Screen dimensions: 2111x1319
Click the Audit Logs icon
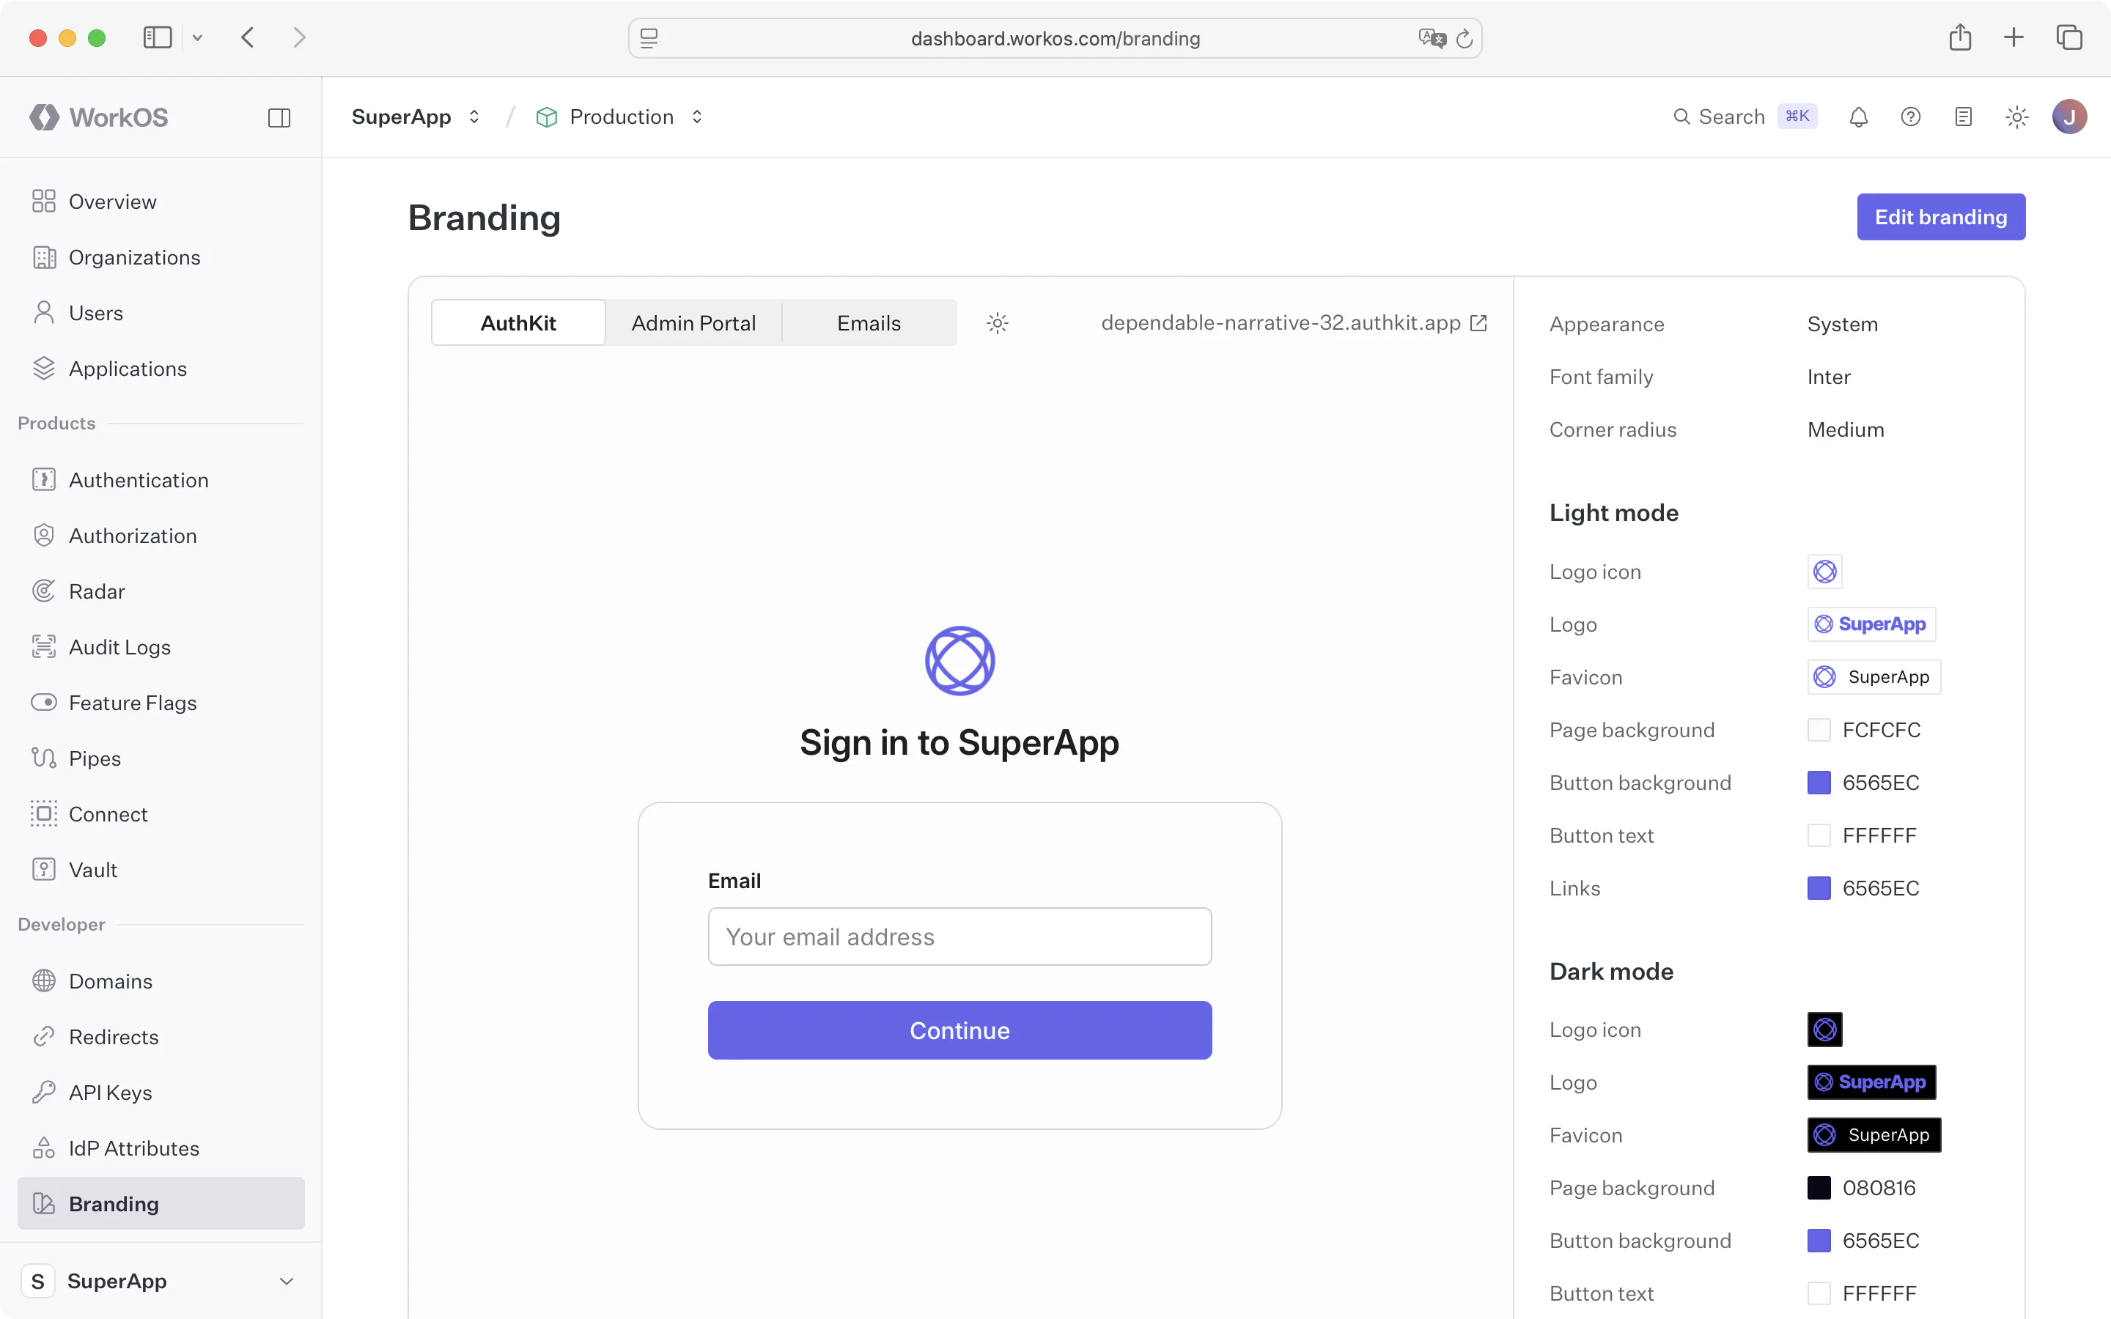click(x=44, y=647)
